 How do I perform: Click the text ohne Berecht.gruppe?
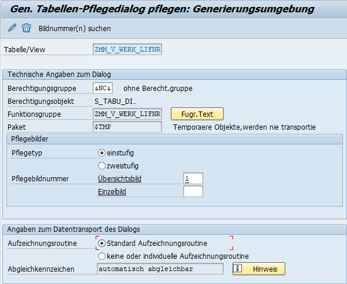[158, 89]
